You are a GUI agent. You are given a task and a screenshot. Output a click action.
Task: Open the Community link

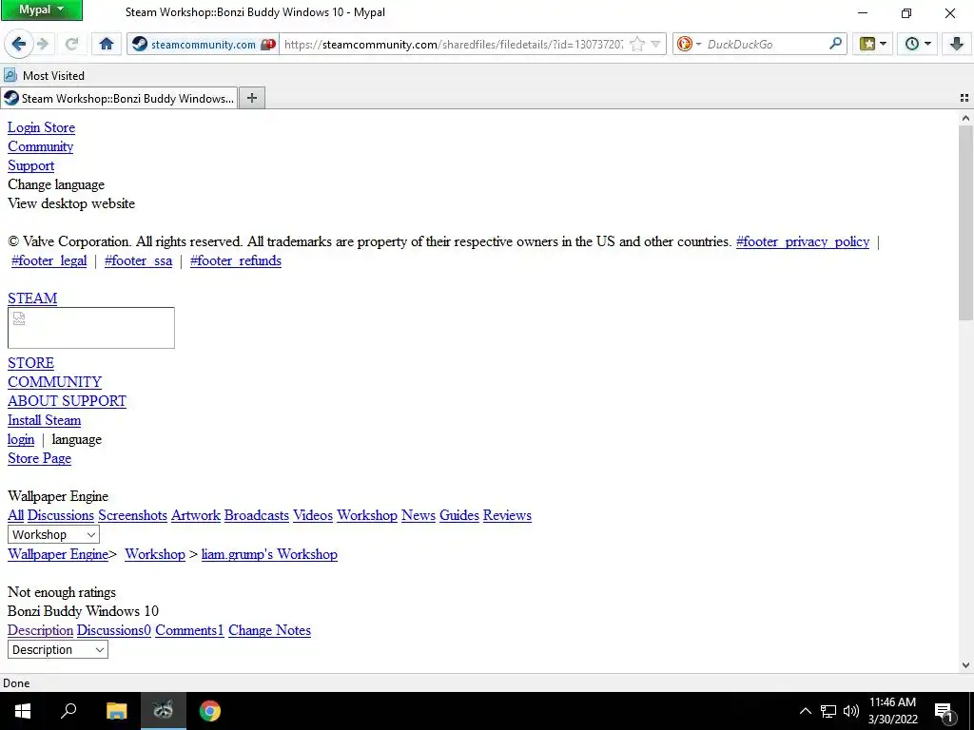click(x=40, y=146)
